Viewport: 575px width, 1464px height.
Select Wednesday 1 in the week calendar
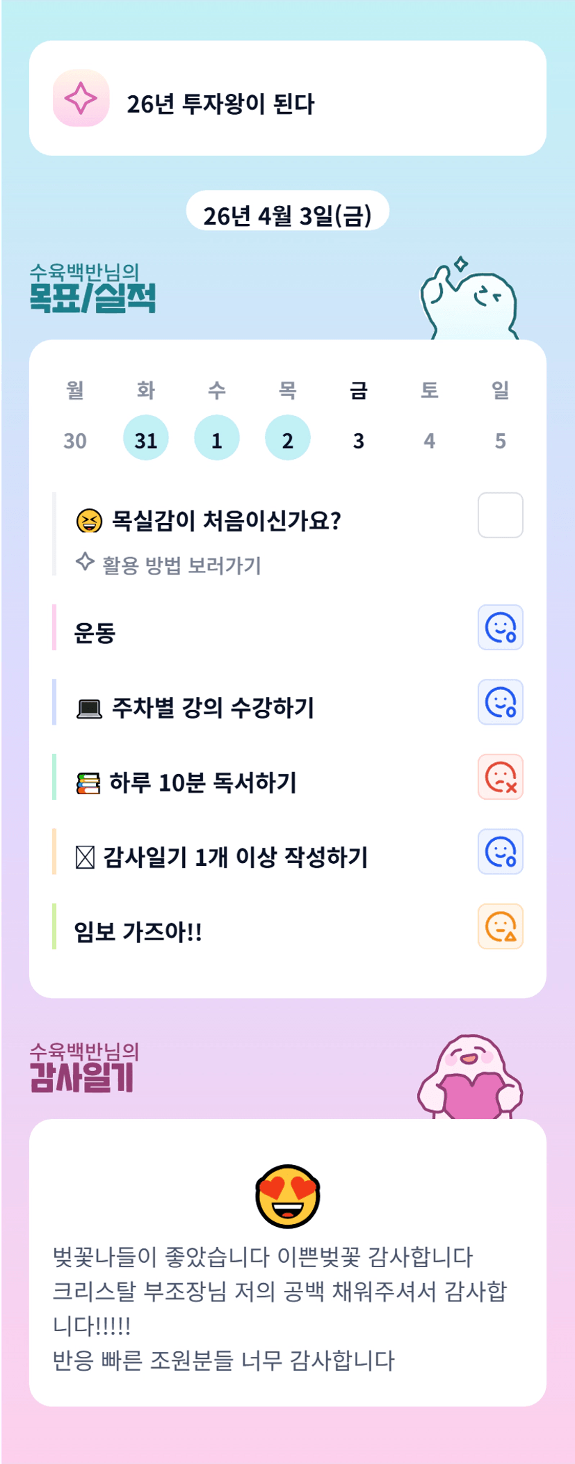[217, 438]
